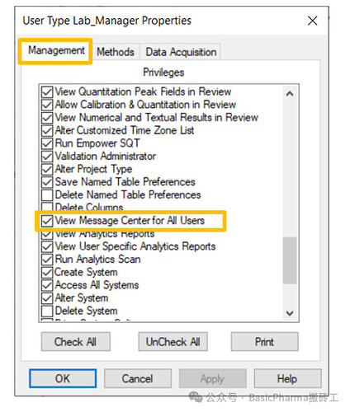This screenshot has height=412, width=350.
Task: Confirm changes with the OK button
Action: tap(63, 378)
